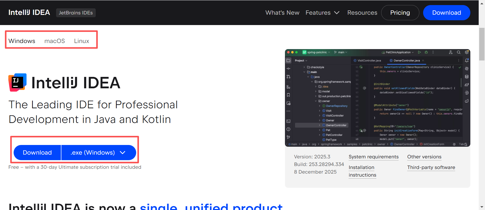Open the Other versions link

click(x=424, y=157)
